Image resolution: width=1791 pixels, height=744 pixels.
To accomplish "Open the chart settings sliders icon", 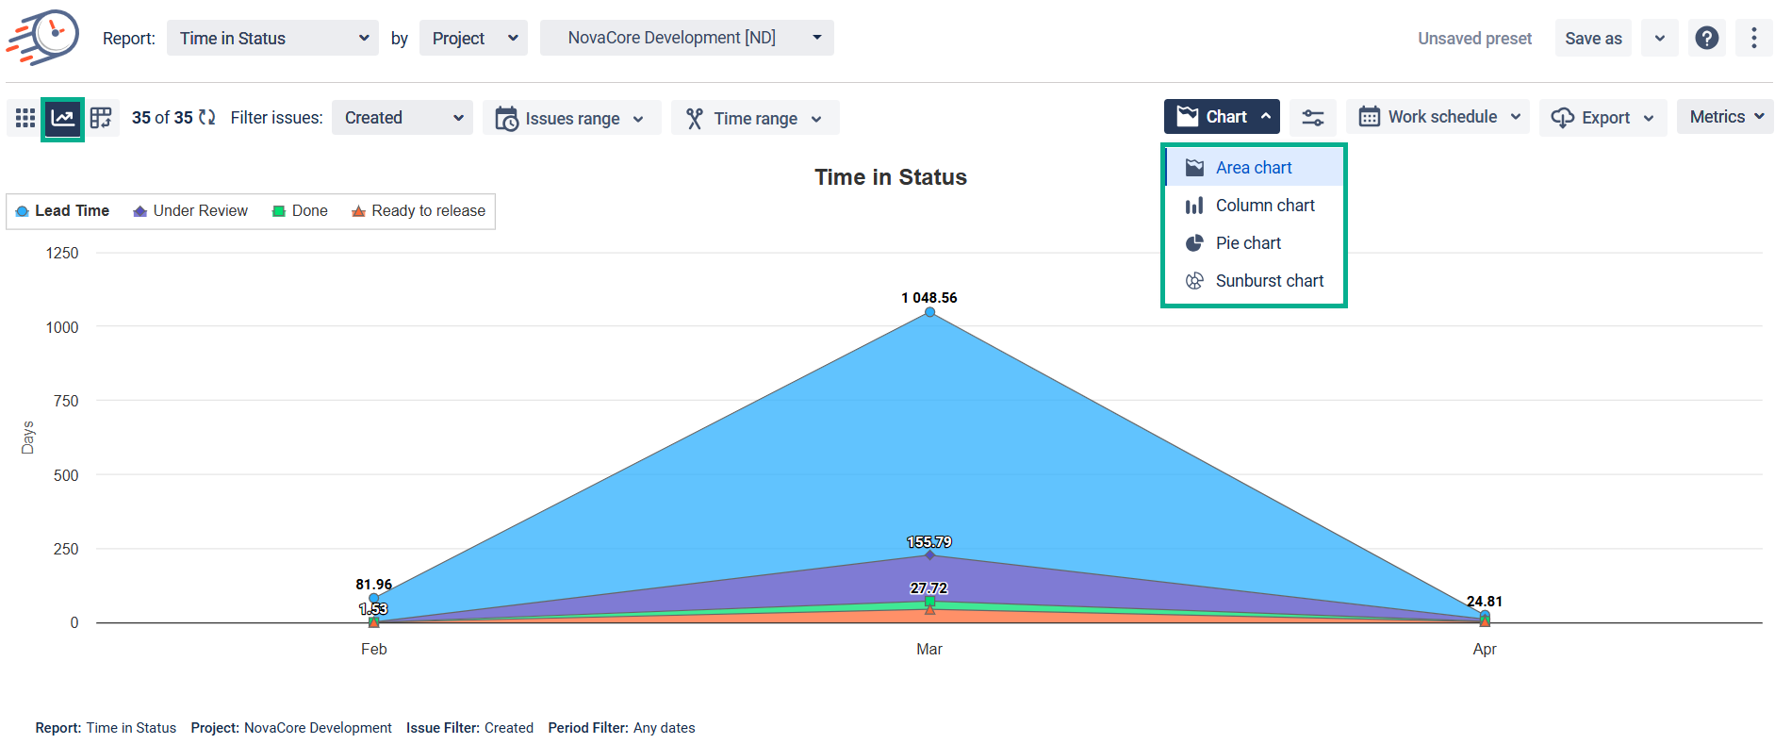I will [1312, 118].
